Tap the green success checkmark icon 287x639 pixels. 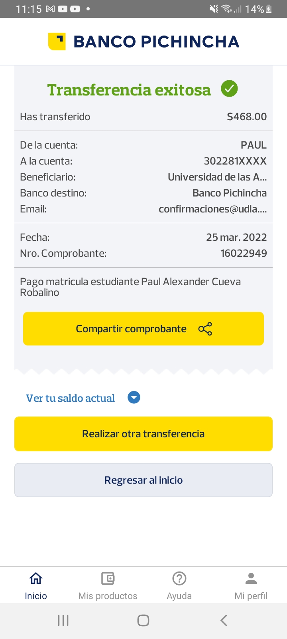point(229,89)
